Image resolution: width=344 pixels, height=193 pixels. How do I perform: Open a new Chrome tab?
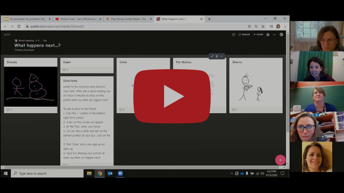pos(209,19)
